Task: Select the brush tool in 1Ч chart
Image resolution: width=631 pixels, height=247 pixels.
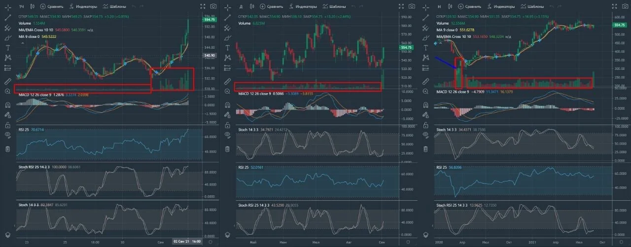Action: (x=8, y=37)
